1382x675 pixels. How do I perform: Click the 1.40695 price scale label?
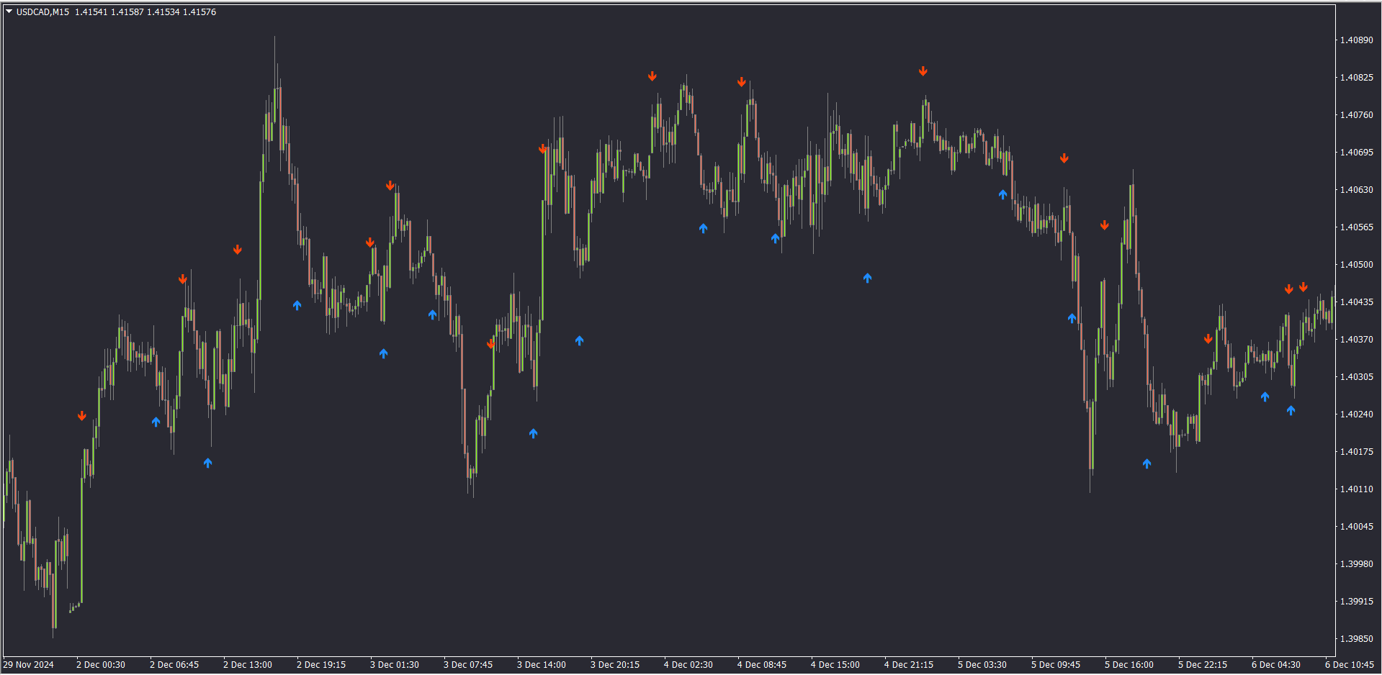point(1356,153)
